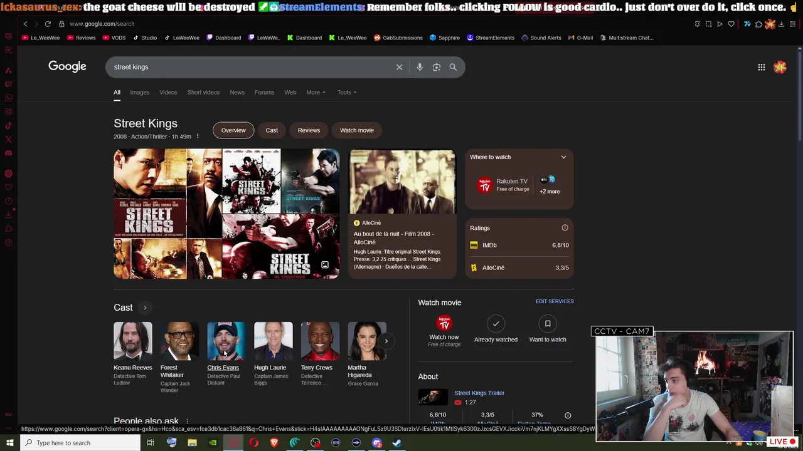The height and width of the screenshot is (451, 803).
Task: Clear the search box with the X icon
Action: click(399, 67)
